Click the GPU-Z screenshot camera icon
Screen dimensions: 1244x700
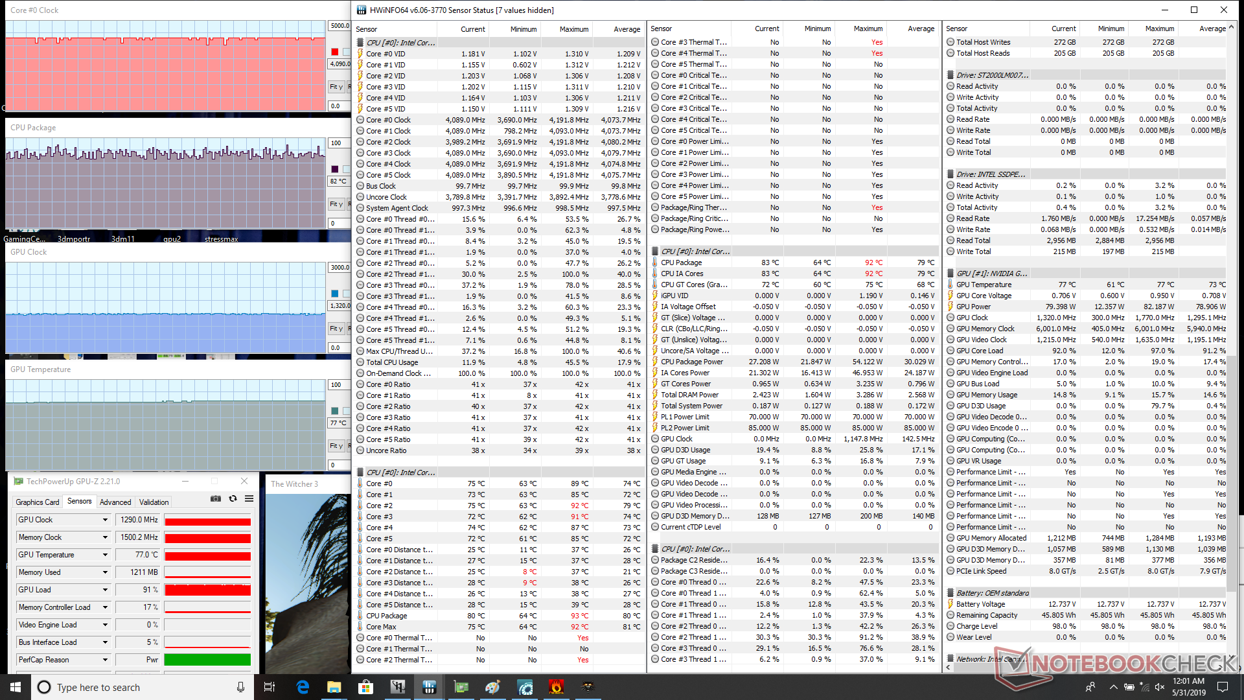coord(216,498)
